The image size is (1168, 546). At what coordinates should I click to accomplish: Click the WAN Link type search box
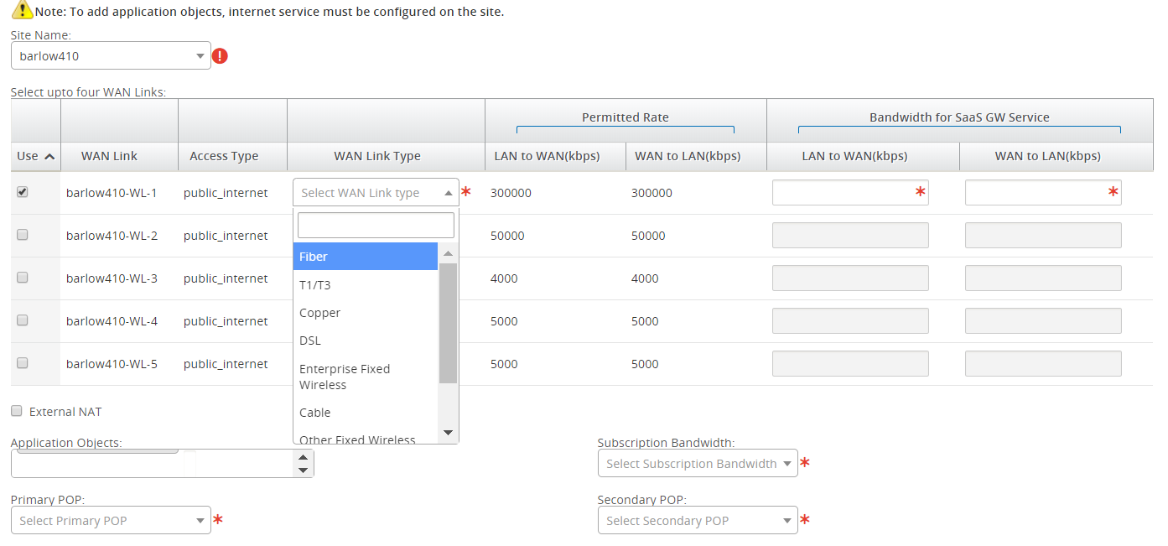(x=376, y=226)
